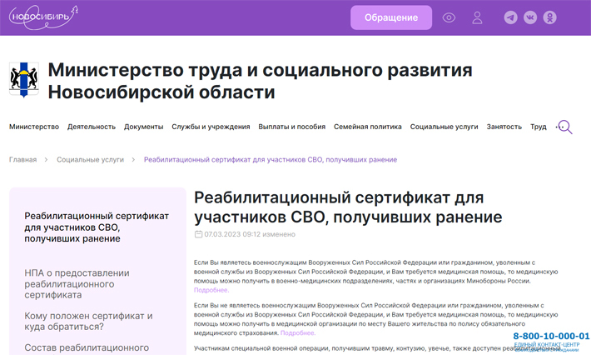Image resolution: width=591 pixels, height=355 pixels.
Task: Expand the Выплаты и пособия menu
Action: [291, 127]
